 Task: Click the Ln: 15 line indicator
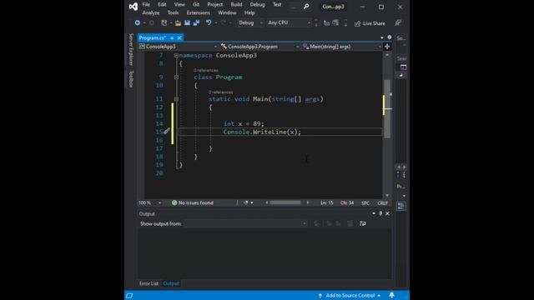326,202
